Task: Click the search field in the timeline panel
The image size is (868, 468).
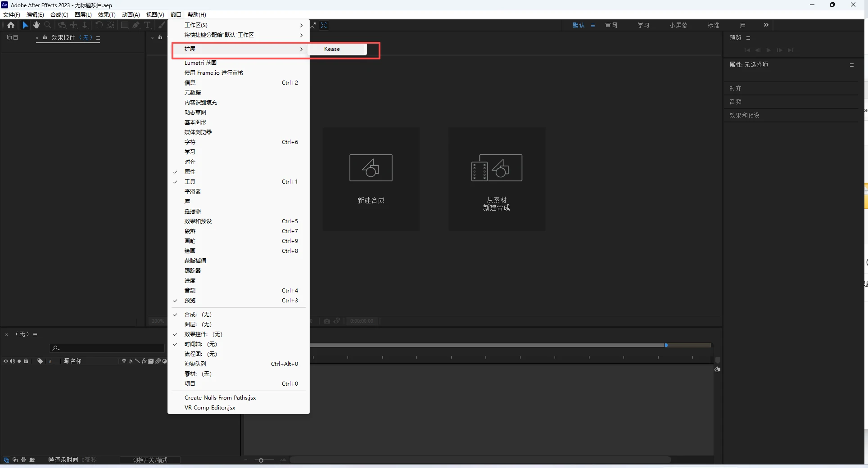Action: point(106,348)
